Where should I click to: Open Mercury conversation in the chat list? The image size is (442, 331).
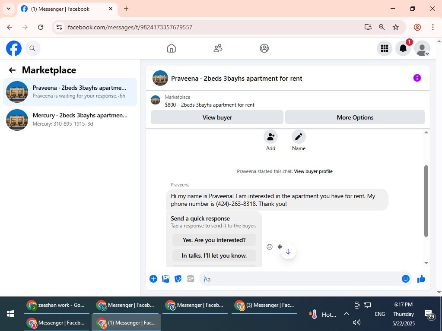(x=70, y=120)
